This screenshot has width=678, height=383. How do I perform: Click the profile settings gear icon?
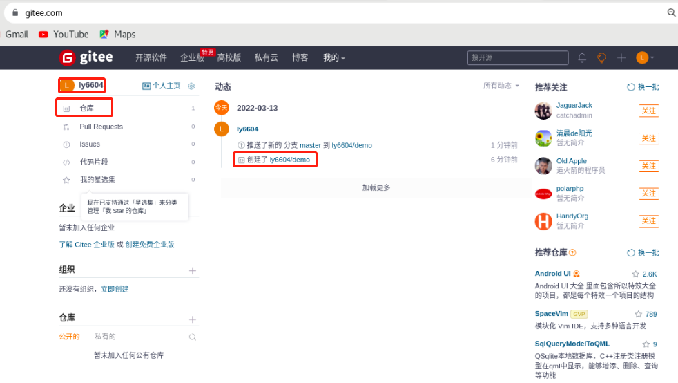click(191, 86)
